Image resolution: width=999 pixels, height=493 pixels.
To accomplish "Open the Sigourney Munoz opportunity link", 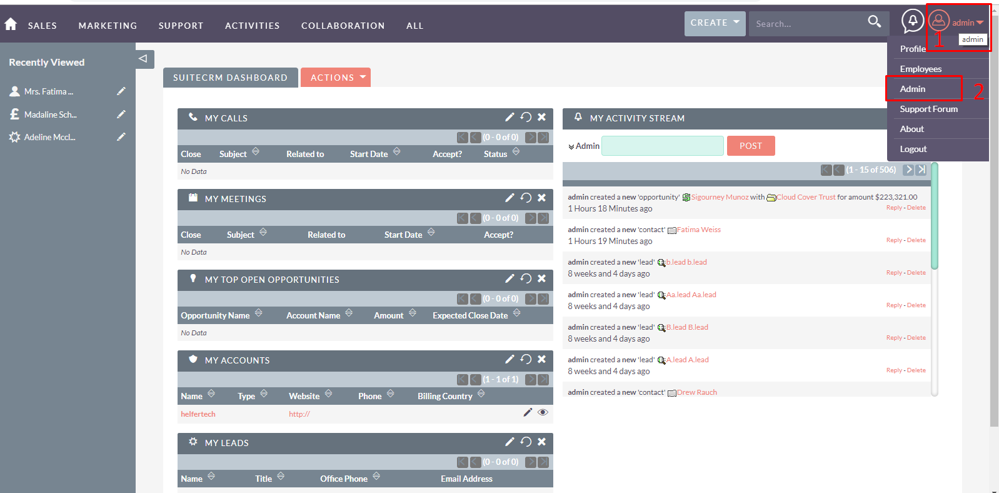I will coord(720,197).
